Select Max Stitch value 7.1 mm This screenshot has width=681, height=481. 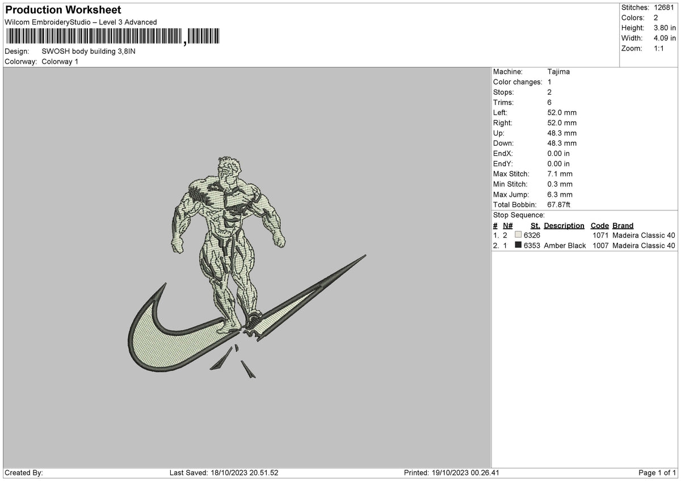pos(560,174)
